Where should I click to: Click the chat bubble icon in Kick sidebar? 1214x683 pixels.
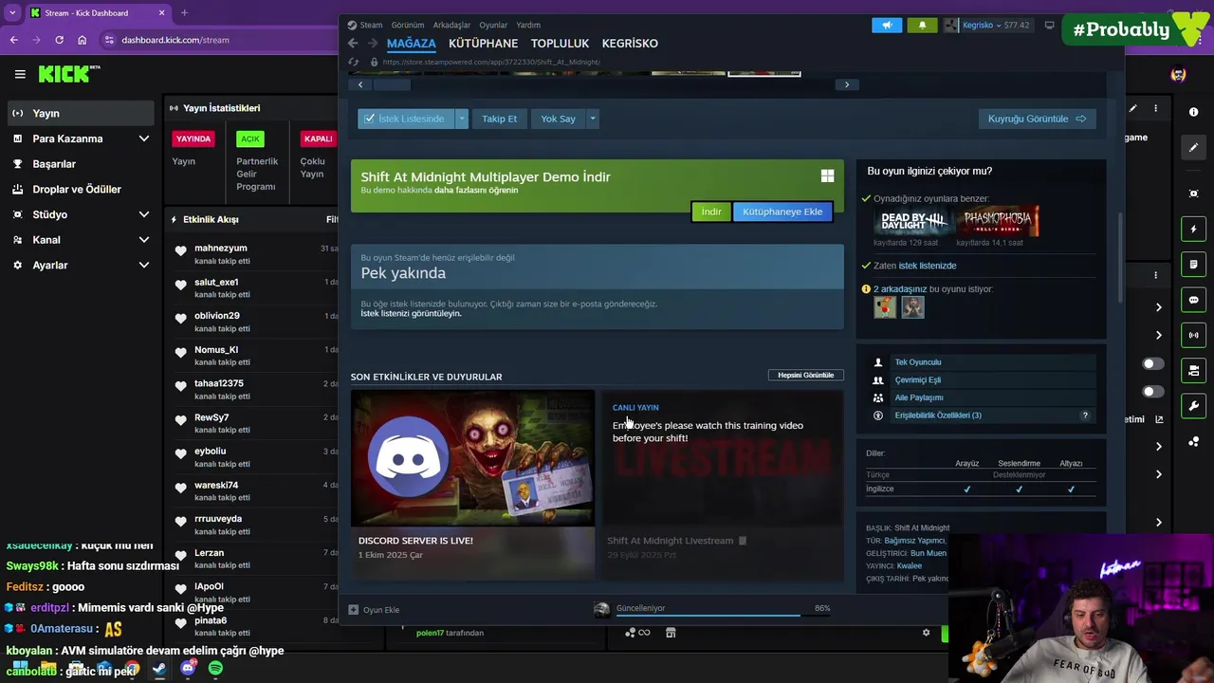point(1193,300)
